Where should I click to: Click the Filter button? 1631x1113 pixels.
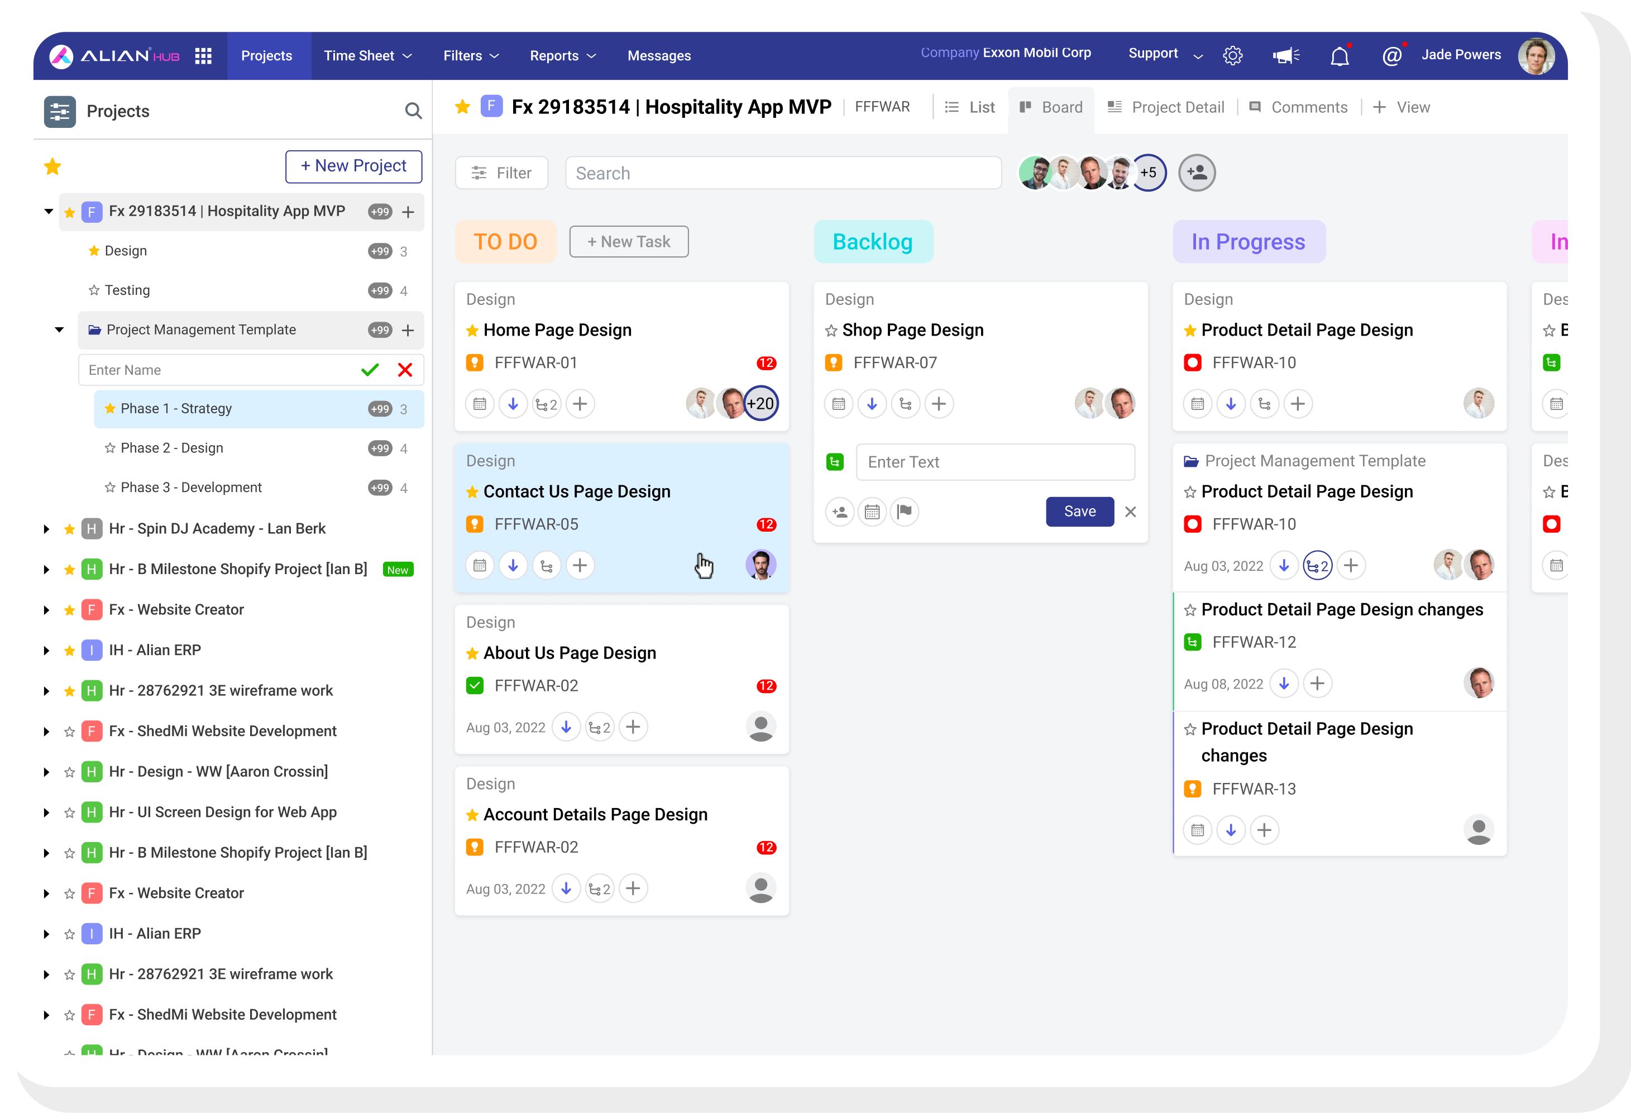(501, 173)
